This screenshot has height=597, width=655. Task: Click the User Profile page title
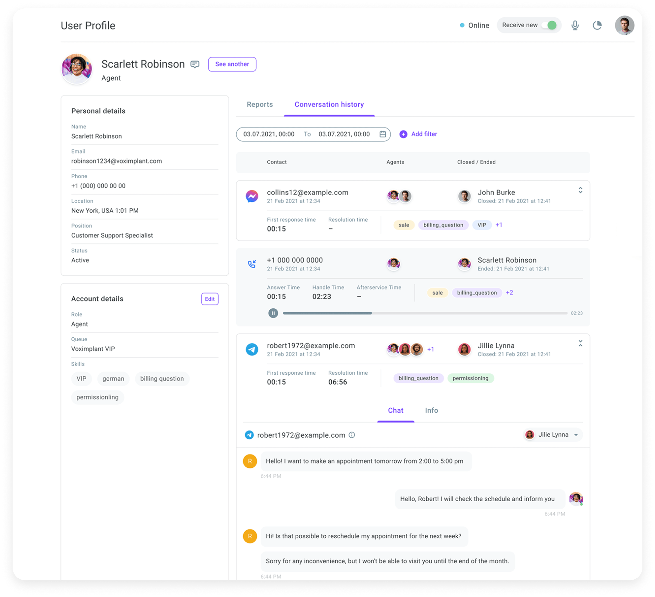(88, 26)
